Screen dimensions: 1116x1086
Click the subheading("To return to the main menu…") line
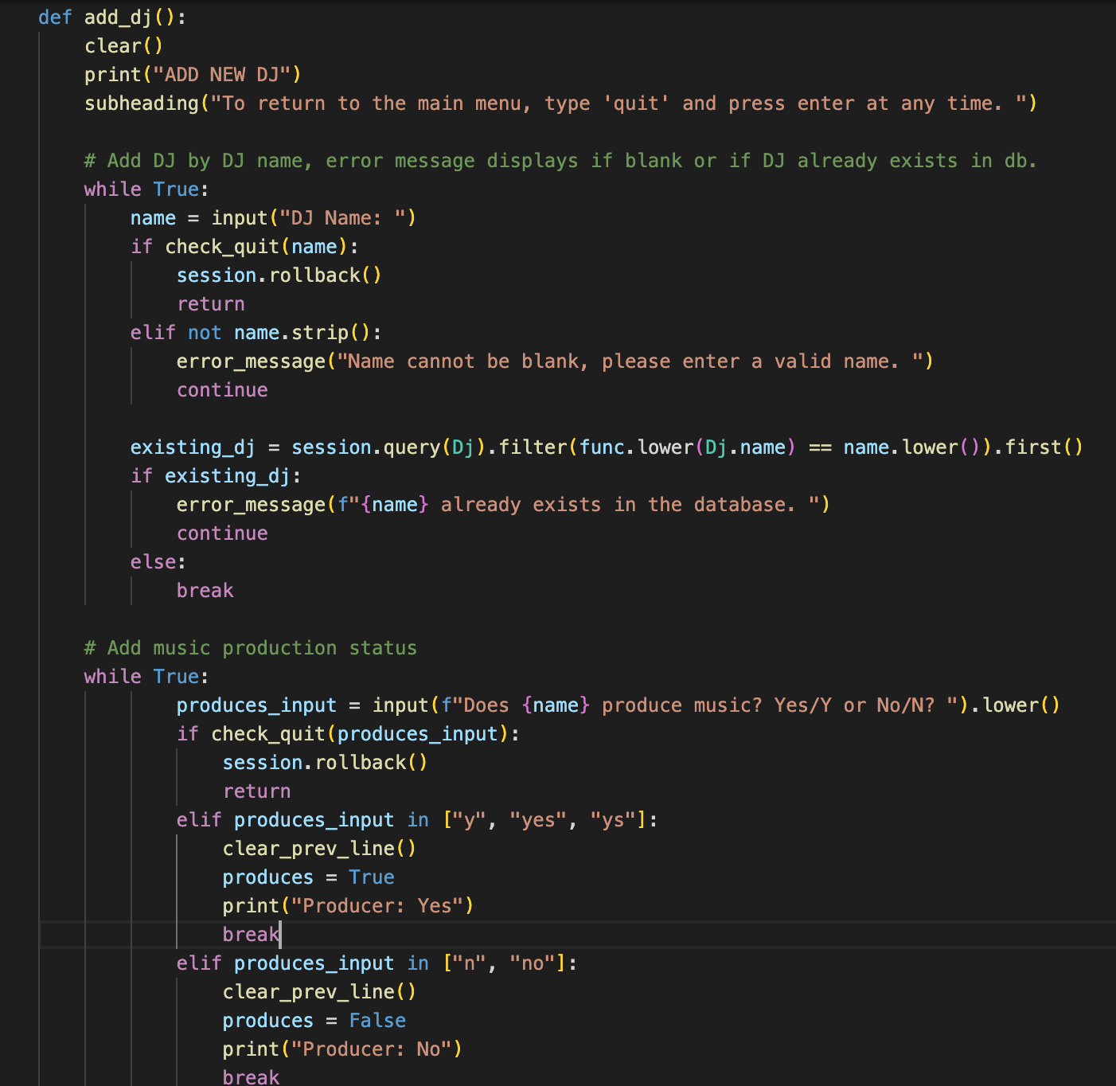point(561,104)
